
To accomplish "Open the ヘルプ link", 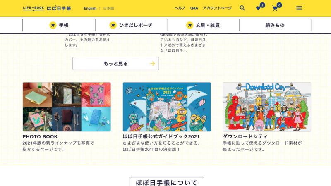I will 180,8.
